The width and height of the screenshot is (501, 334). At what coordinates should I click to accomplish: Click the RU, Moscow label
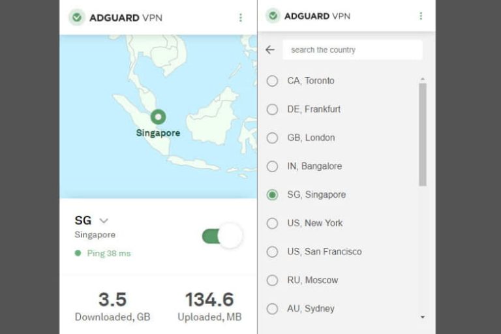(x=312, y=280)
